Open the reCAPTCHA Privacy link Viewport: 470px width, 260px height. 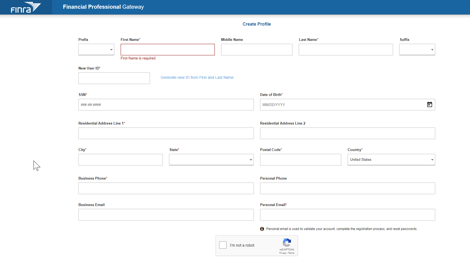(283, 253)
